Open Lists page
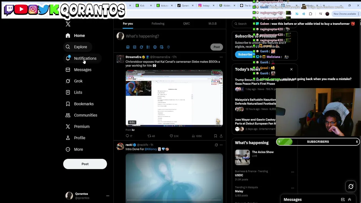This screenshot has width=361, height=203. click(74, 92)
